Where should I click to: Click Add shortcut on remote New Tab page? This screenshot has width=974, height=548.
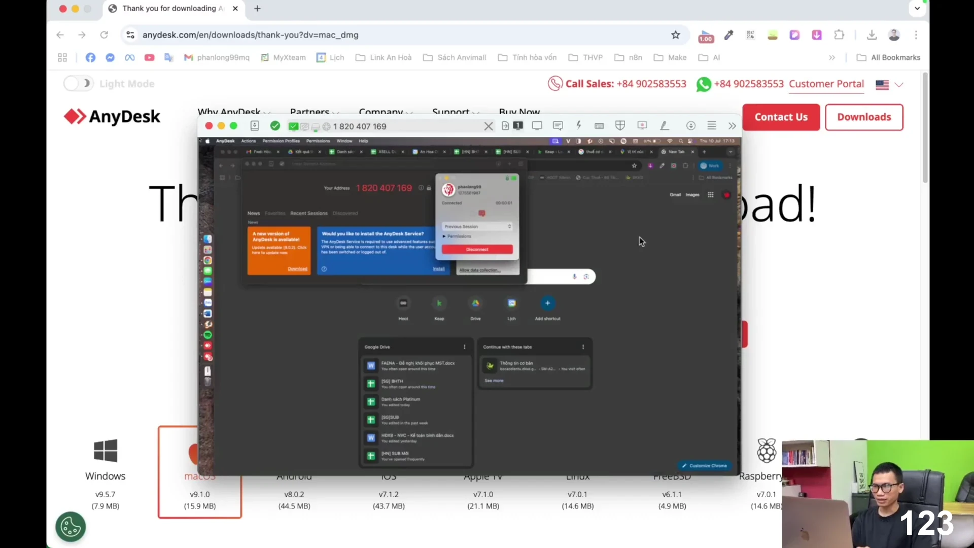pyautogui.click(x=547, y=309)
